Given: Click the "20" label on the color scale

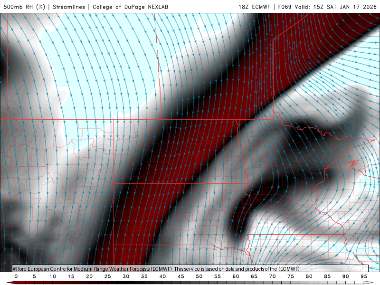Looking at the screenshot, I should click(89, 276).
